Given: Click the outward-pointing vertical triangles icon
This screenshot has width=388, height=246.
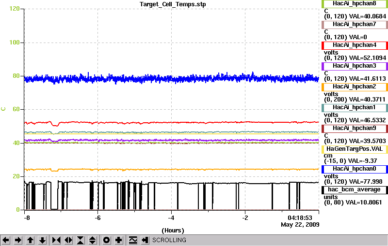Looking at the screenshot, I should coord(93,240).
